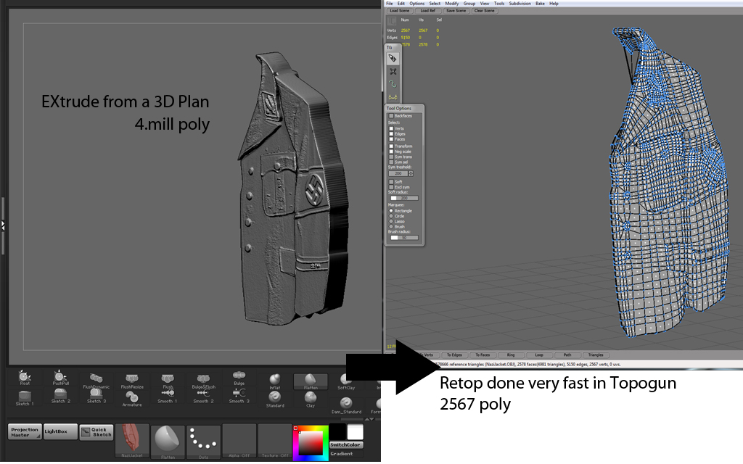Click the Load Ref button
This screenshot has height=464, width=743.
[x=428, y=11]
